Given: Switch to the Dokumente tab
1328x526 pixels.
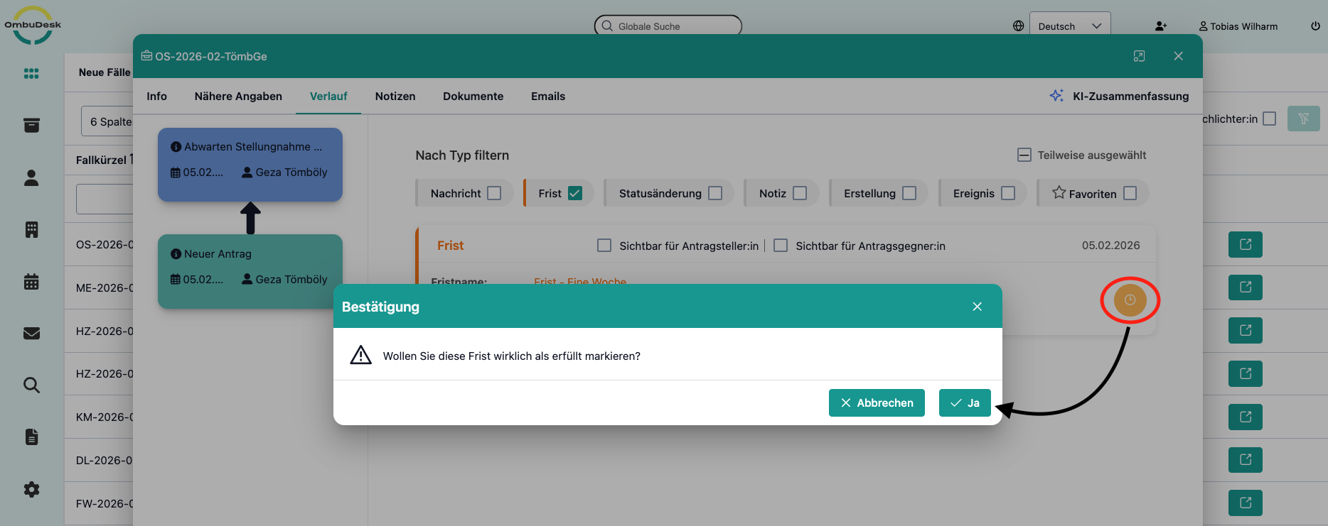Looking at the screenshot, I should click(x=473, y=97).
